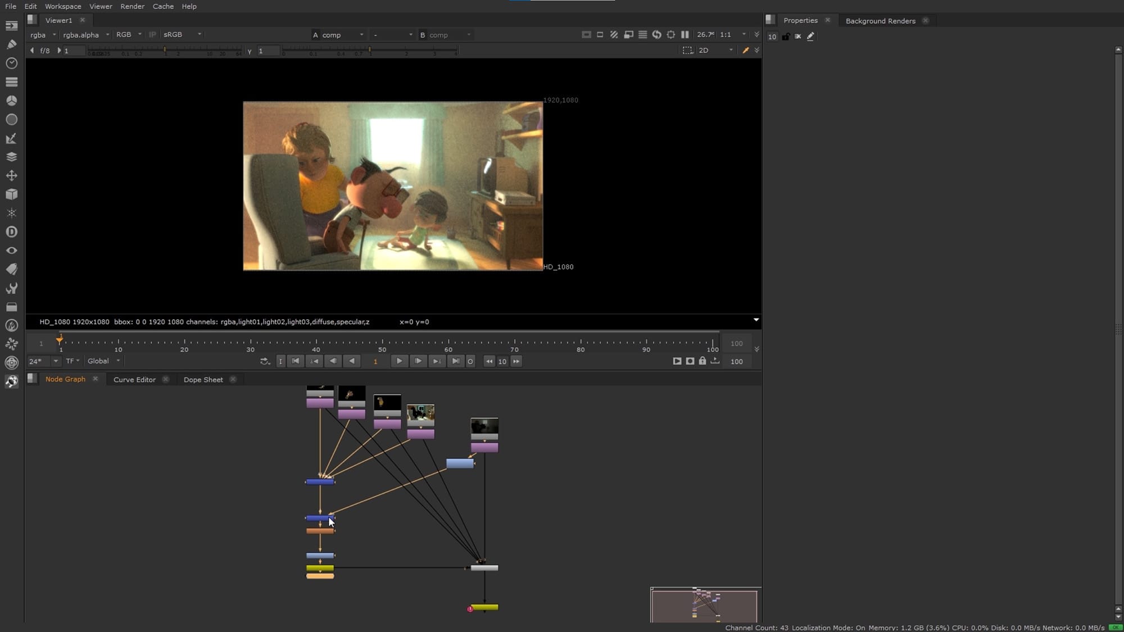Click the viewer overscan target icon
The width and height of the screenshot is (1124, 632).
pyautogui.click(x=670, y=34)
